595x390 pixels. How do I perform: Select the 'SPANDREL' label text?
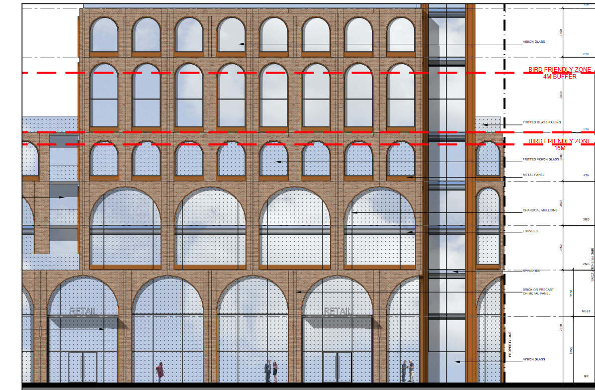[x=531, y=271]
